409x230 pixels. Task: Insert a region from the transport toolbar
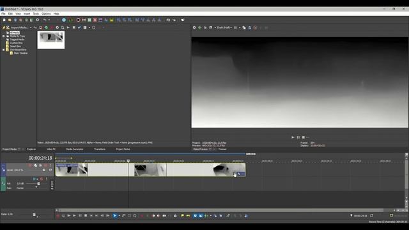[x=188, y=216]
